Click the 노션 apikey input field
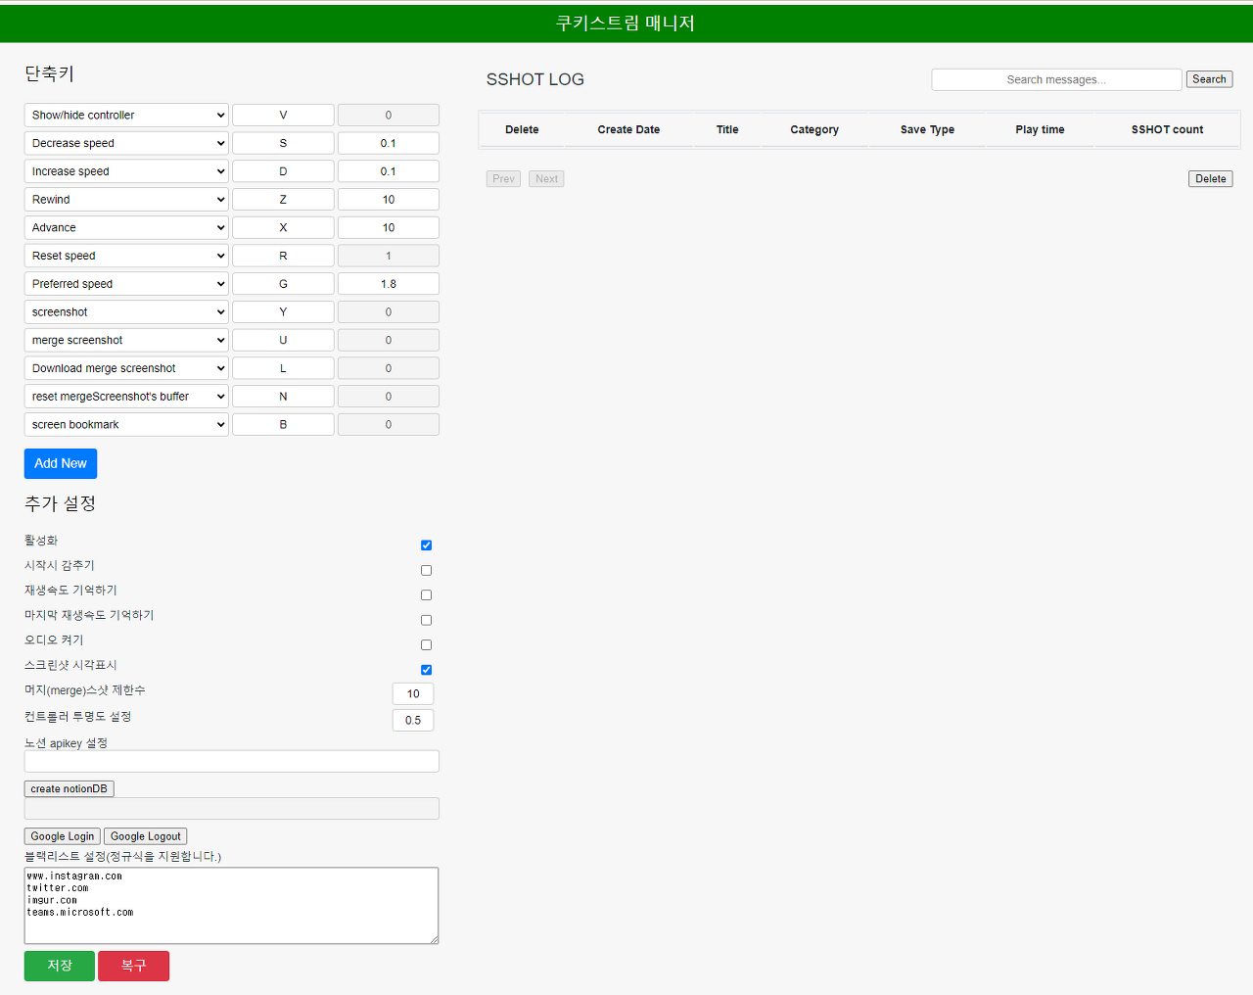 point(232,761)
